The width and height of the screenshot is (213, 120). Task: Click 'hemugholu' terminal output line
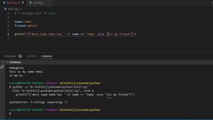point(17,68)
